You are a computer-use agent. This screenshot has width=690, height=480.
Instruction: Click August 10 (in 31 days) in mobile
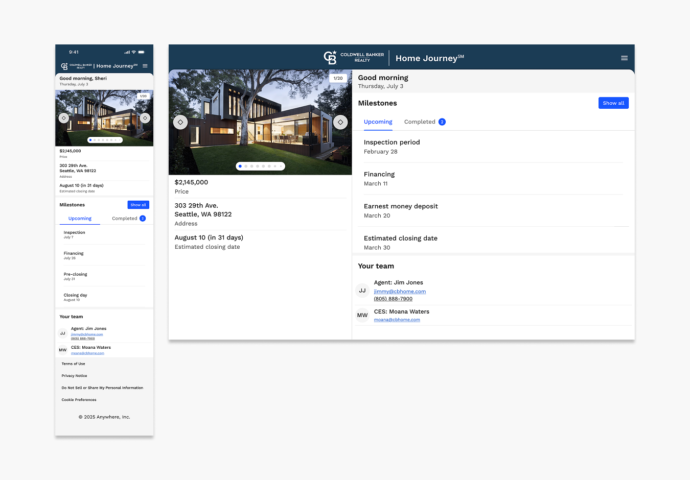pos(82,185)
